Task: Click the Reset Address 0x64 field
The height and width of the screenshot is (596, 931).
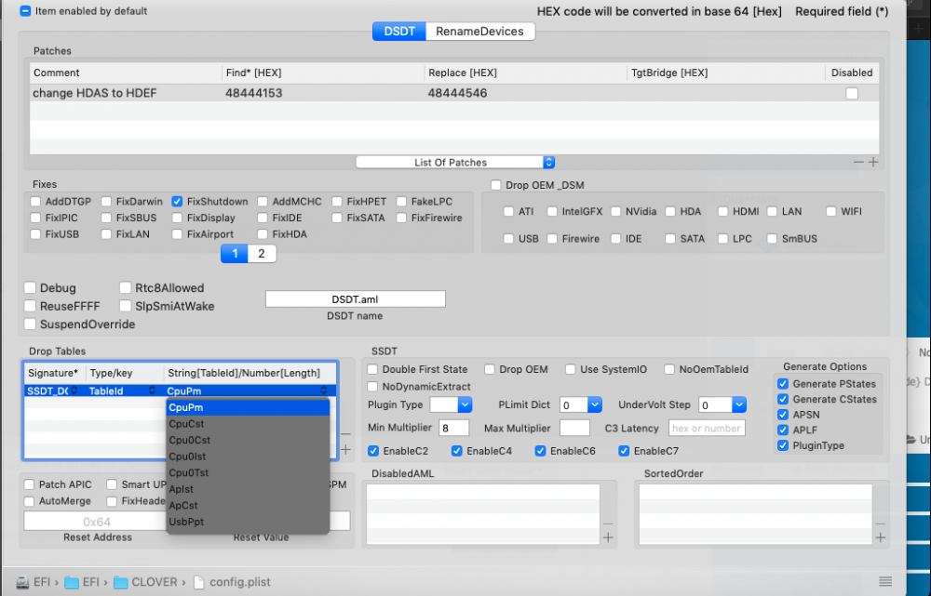Action: 96,522
